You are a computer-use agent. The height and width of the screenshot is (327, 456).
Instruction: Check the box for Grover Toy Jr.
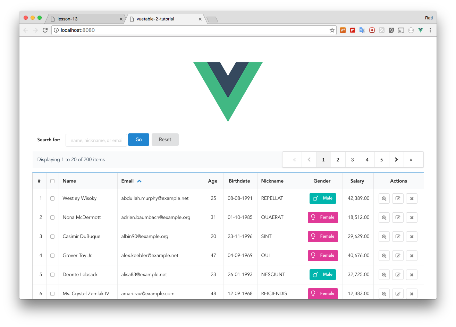click(52, 256)
